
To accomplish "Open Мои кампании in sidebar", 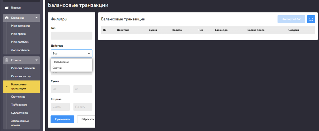I will coord(20,26).
